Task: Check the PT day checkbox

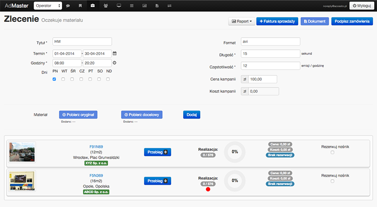Action: tap(90, 79)
